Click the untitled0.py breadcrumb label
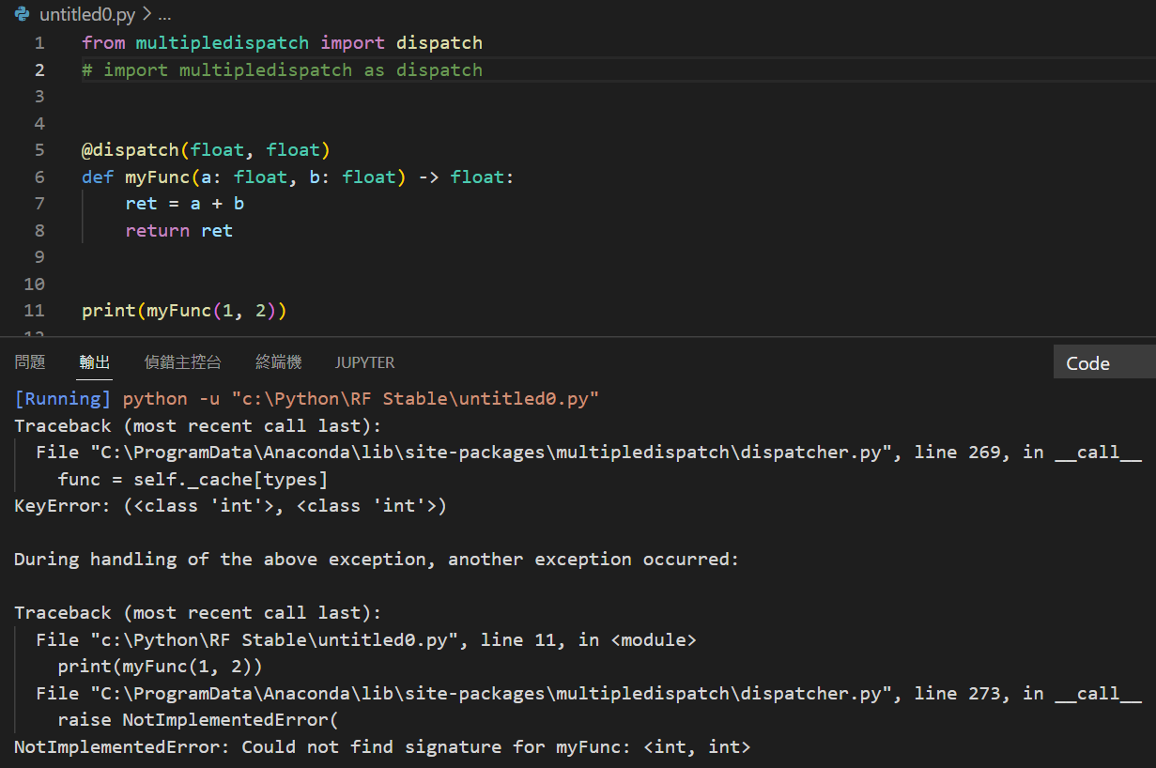The height and width of the screenshot is (768, 1156). point(85,14)
